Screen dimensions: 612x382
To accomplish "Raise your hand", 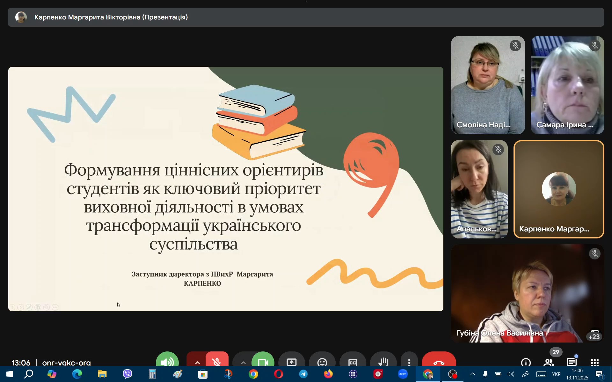I will click(x=383, y=362).
